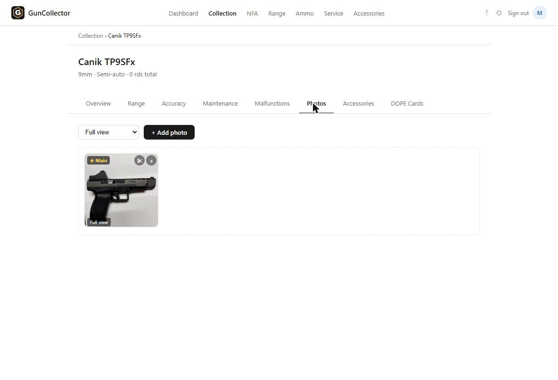558x380 pixels.
Task: Open the Service section
Action: point(334,13)
